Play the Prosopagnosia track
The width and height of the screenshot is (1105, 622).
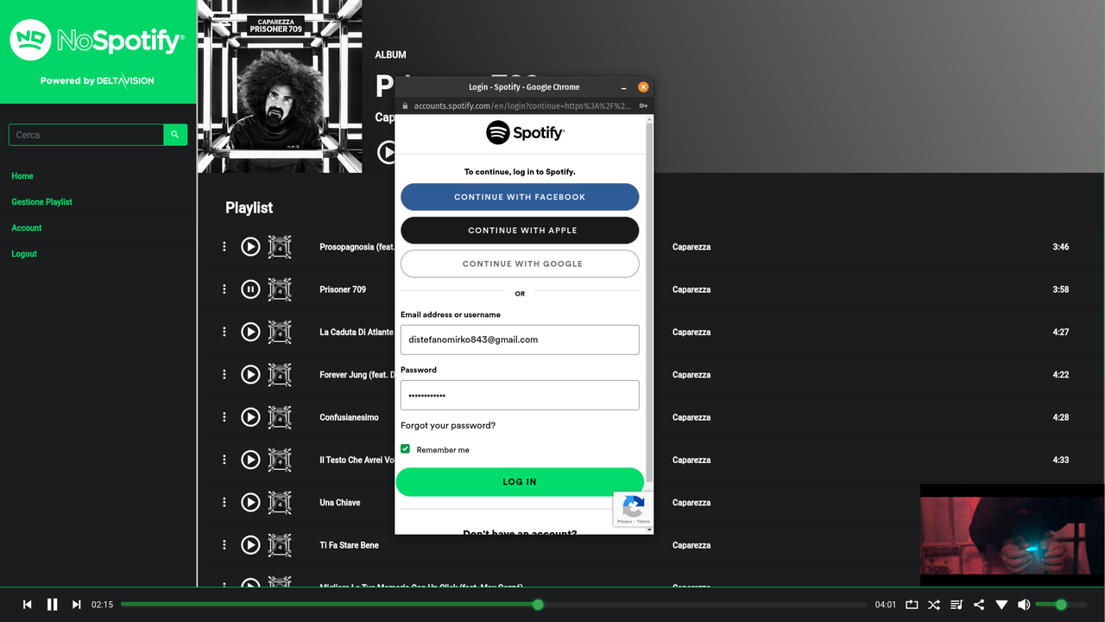pos(250,246)
